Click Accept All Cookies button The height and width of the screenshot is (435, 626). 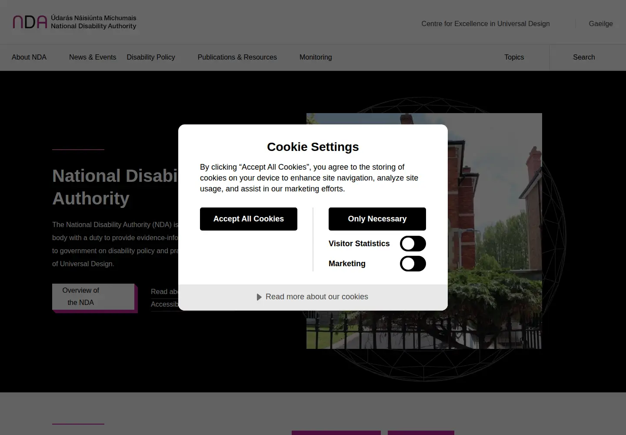click(x=249, y=219)
